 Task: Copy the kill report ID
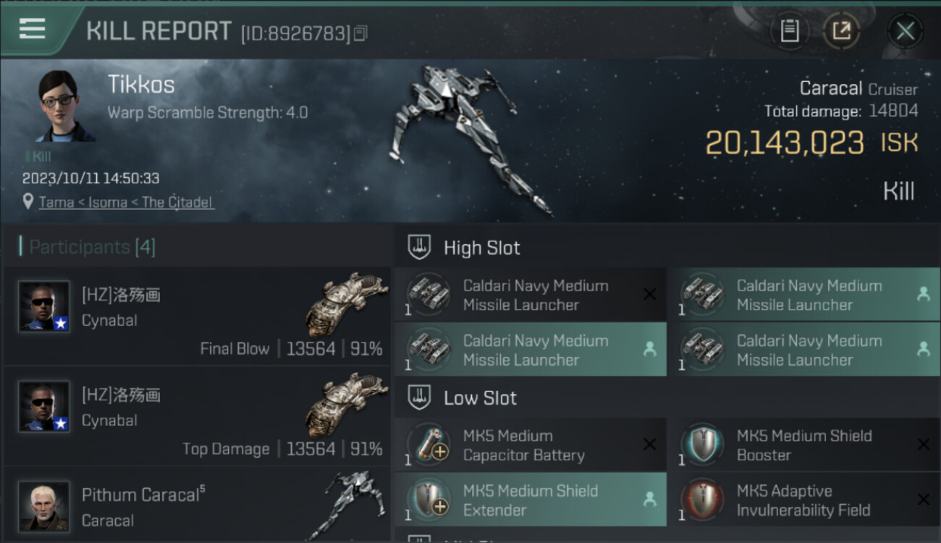point(360,33)
